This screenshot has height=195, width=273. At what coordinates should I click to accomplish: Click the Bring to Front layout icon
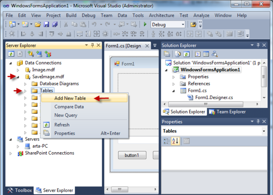coord(210,34)
